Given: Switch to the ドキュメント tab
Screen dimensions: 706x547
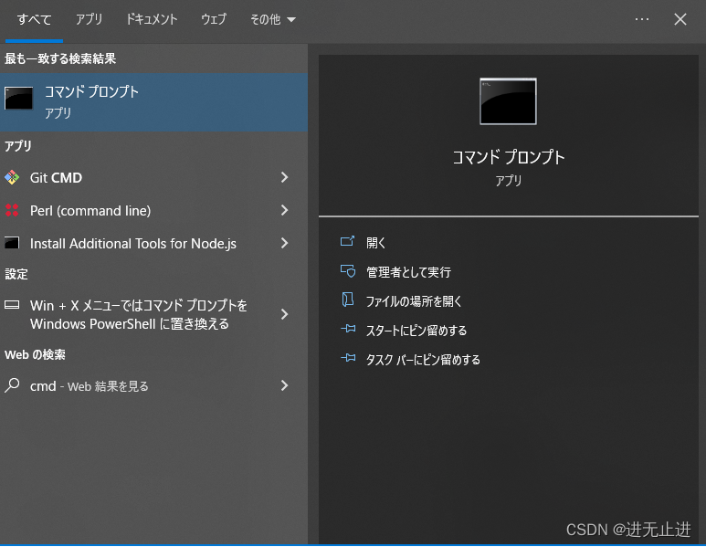Looking at the screenshot, I should click(x=152, y=19).
